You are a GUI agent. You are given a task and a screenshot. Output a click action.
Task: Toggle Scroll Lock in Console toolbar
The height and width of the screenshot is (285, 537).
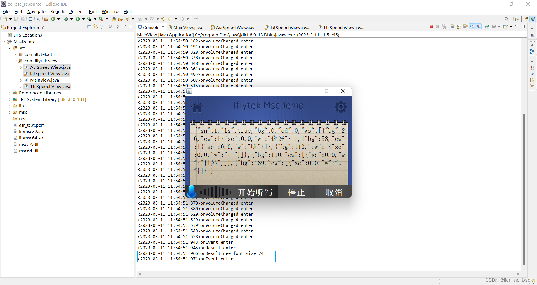(x=459, y=27)
